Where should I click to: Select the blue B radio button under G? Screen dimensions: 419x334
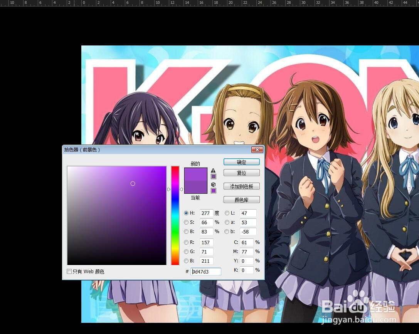pos(186,261)
